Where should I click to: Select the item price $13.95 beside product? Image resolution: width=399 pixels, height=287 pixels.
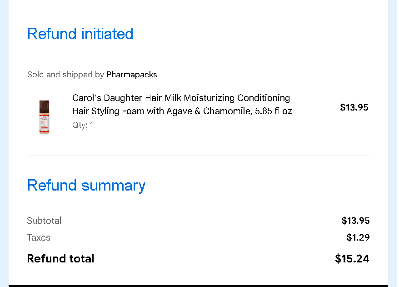(354, 107)
